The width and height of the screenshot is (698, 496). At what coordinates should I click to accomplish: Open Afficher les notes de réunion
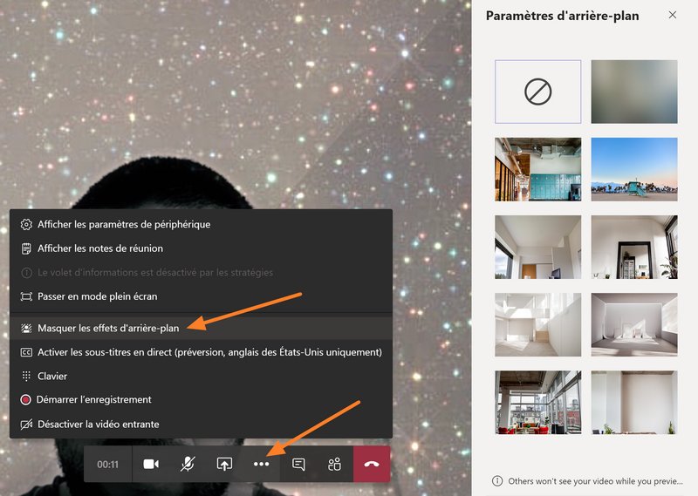point(201,248)
